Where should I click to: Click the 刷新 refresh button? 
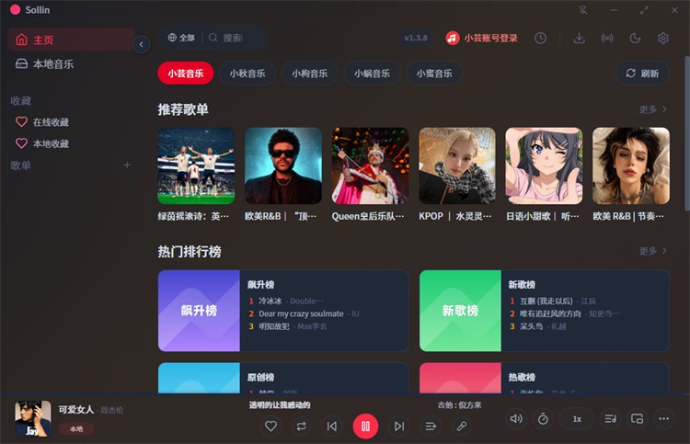point(642,74)
